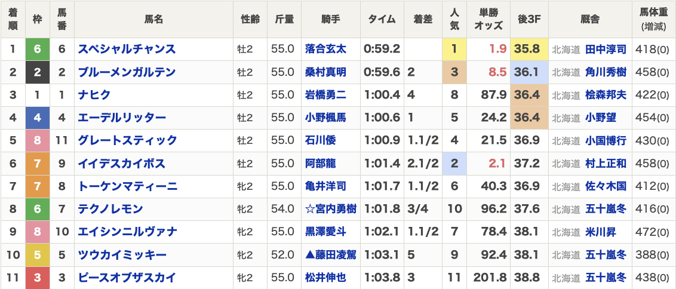Open ピースオブザスカイ horse page
The image size is (676, 289).
pos(127,278)
